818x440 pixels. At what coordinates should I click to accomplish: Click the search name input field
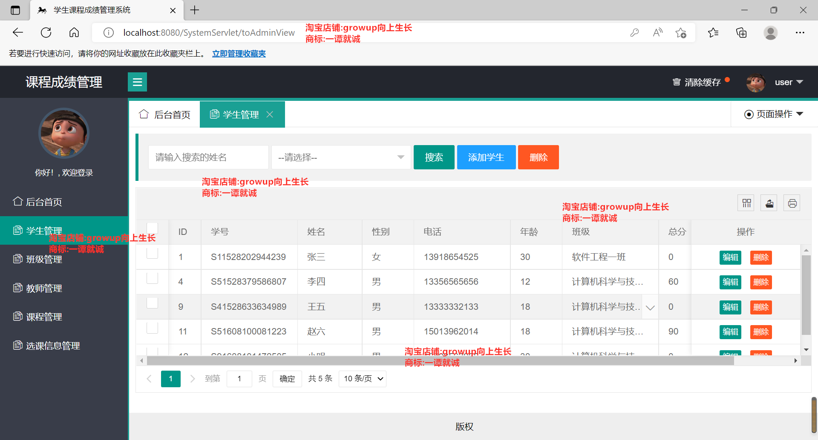(208, 157)
